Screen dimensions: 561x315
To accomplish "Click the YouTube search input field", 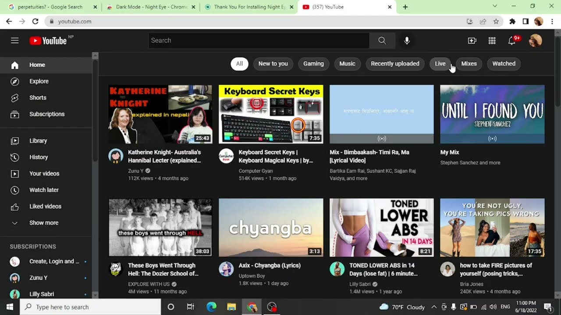I will click(x=259, y=40).
